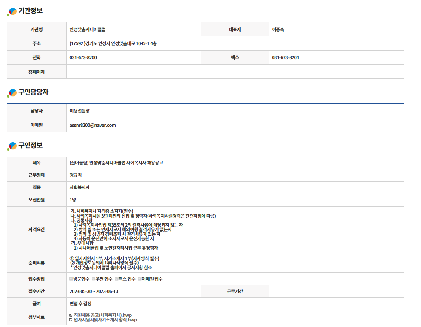Click the fax number 031-673-8201
The image size is (421, 327).
point(285,57)
